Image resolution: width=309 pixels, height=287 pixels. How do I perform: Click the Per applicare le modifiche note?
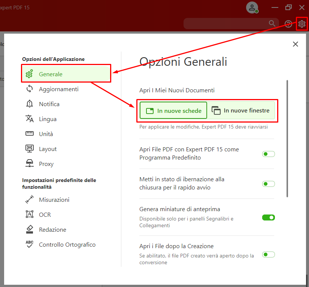[203, 127]
